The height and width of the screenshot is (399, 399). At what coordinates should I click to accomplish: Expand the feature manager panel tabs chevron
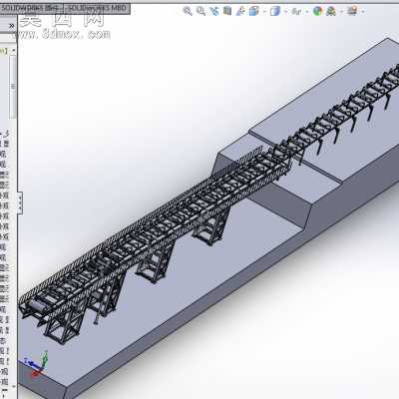(12, 26)
